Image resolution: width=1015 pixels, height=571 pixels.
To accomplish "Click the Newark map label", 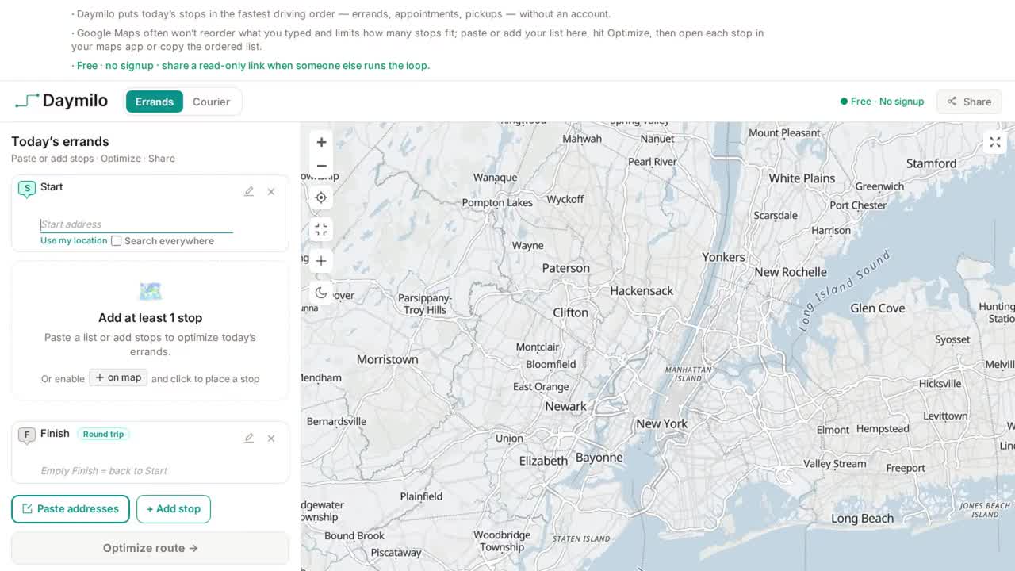I will point(566,406).
